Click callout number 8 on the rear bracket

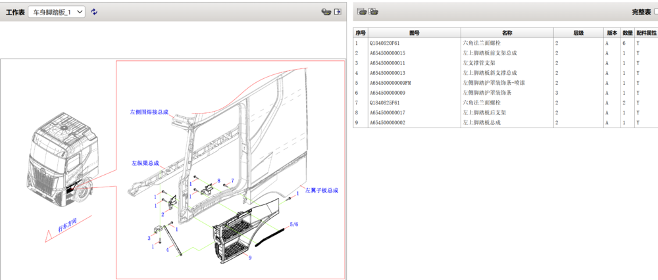[x=218, y=181]
